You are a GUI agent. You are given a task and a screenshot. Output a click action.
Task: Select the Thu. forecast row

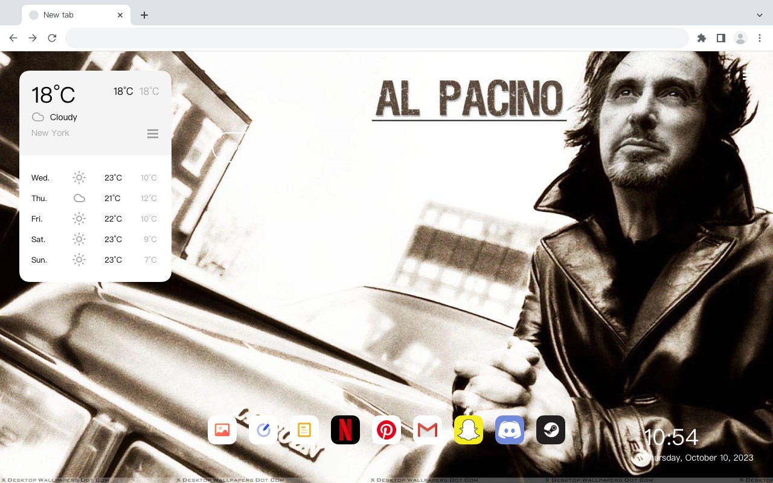[x=95, y=198]
